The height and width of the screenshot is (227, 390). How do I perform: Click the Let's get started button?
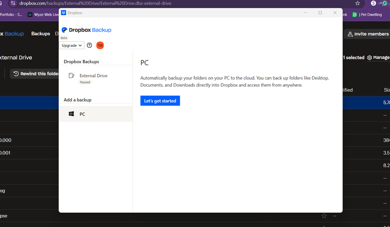[x=160, y=101]
